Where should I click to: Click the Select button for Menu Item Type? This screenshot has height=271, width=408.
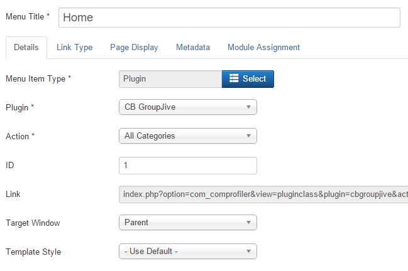(x=248, y=79)
